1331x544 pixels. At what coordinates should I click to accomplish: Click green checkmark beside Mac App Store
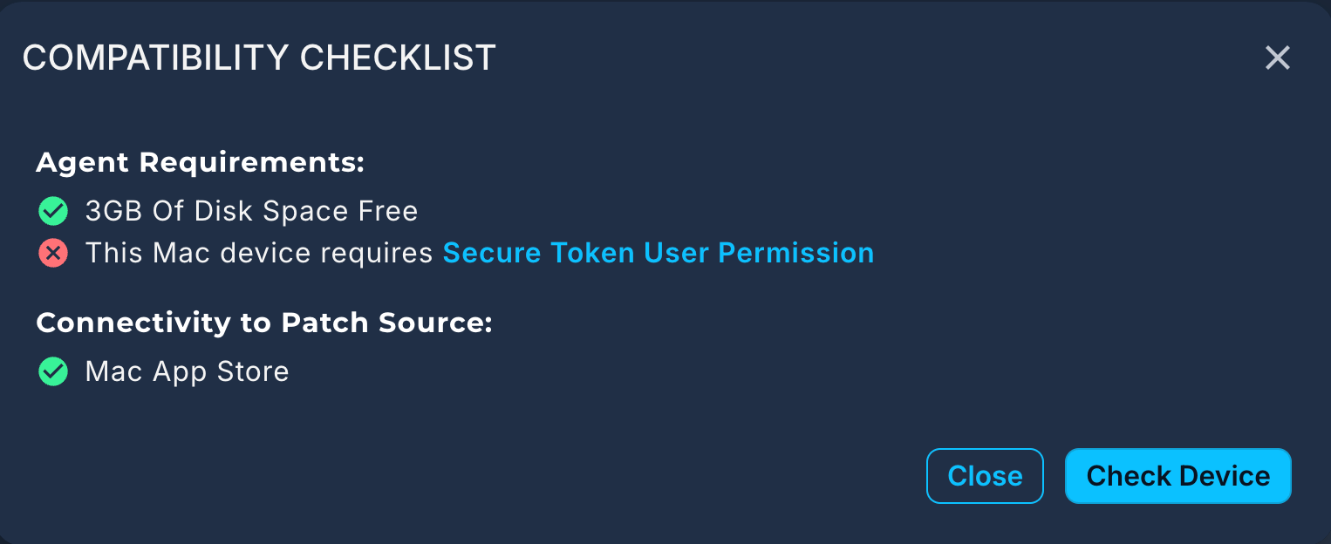(x=53, y=372)
